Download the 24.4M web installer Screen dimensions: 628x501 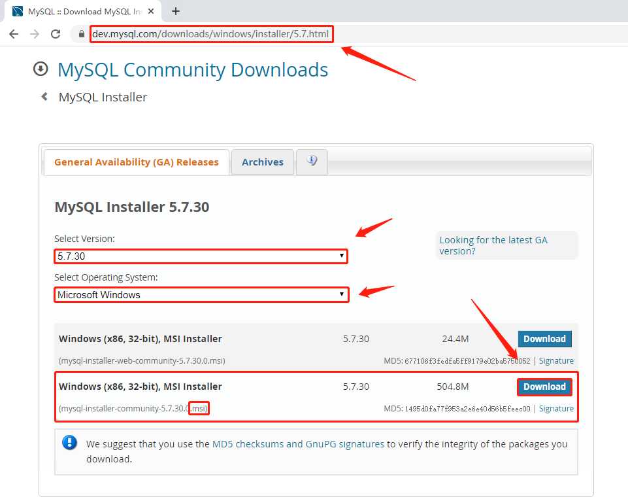coord(545,339)
